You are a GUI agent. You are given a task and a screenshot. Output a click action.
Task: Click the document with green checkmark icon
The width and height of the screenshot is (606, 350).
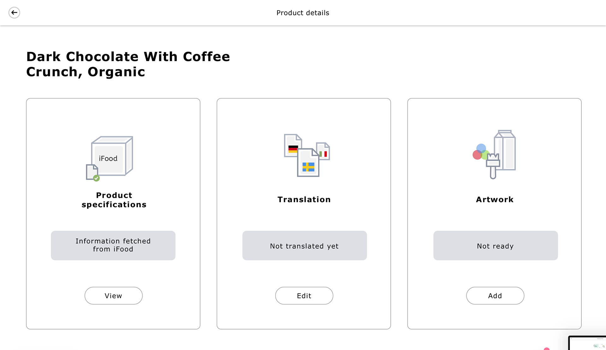click(x=93, y=173)
